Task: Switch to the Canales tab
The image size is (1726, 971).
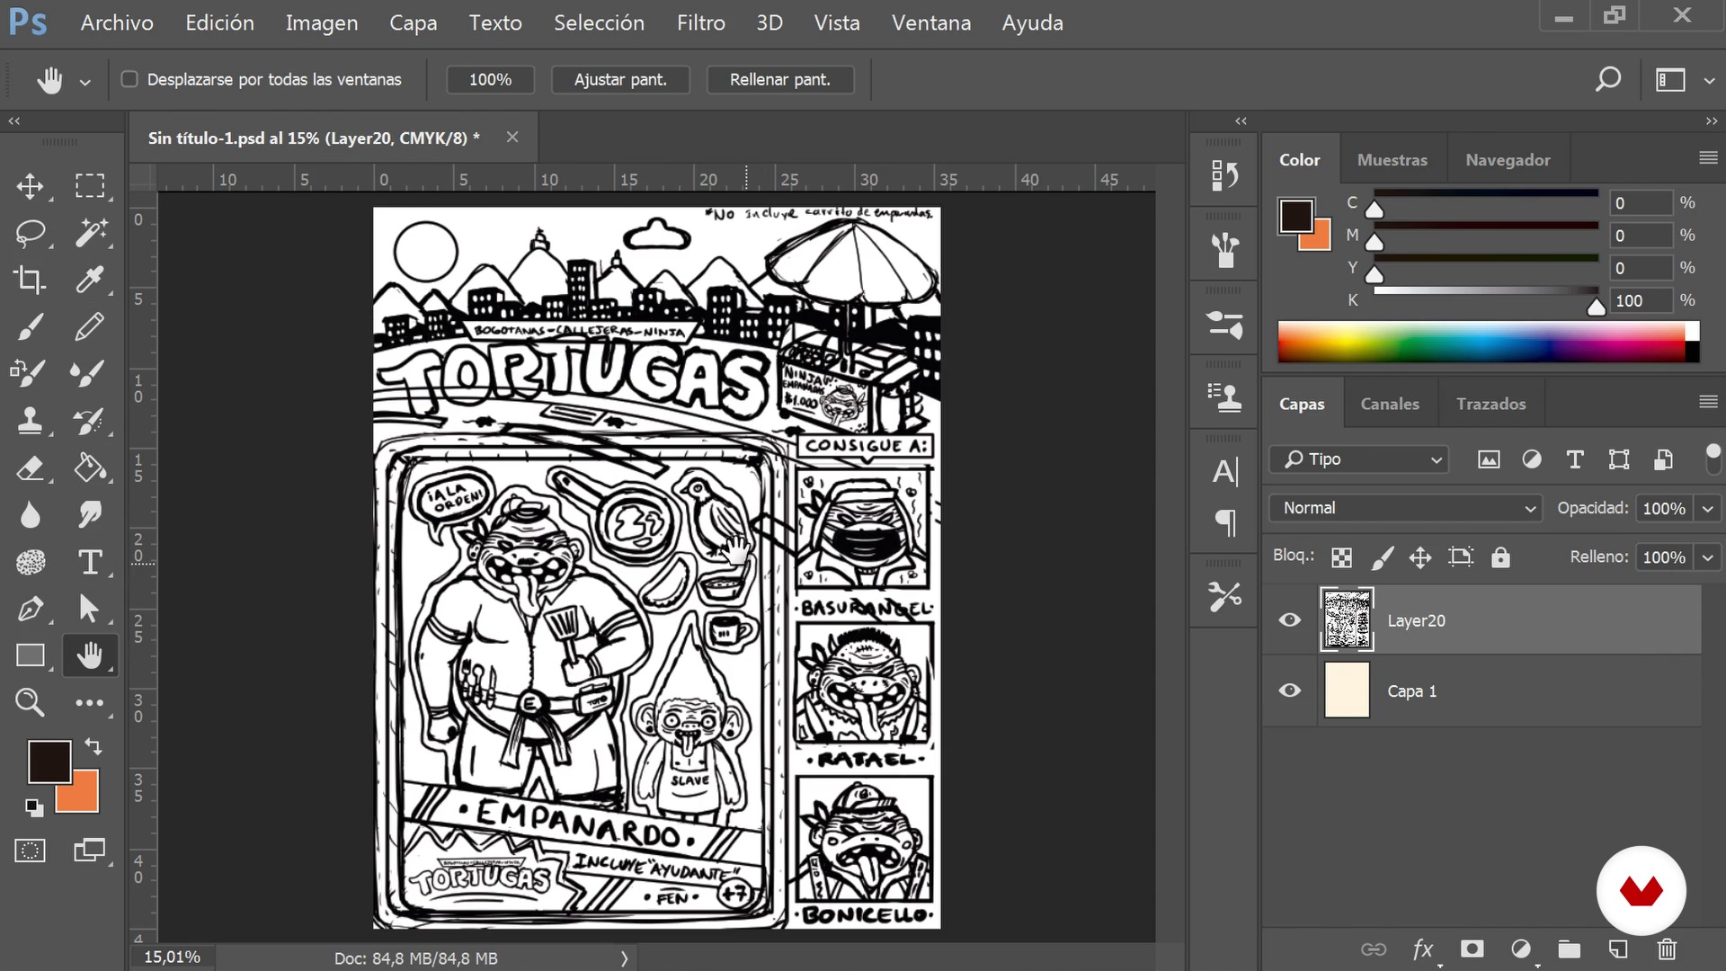Action: click(x=1390, y=404)
